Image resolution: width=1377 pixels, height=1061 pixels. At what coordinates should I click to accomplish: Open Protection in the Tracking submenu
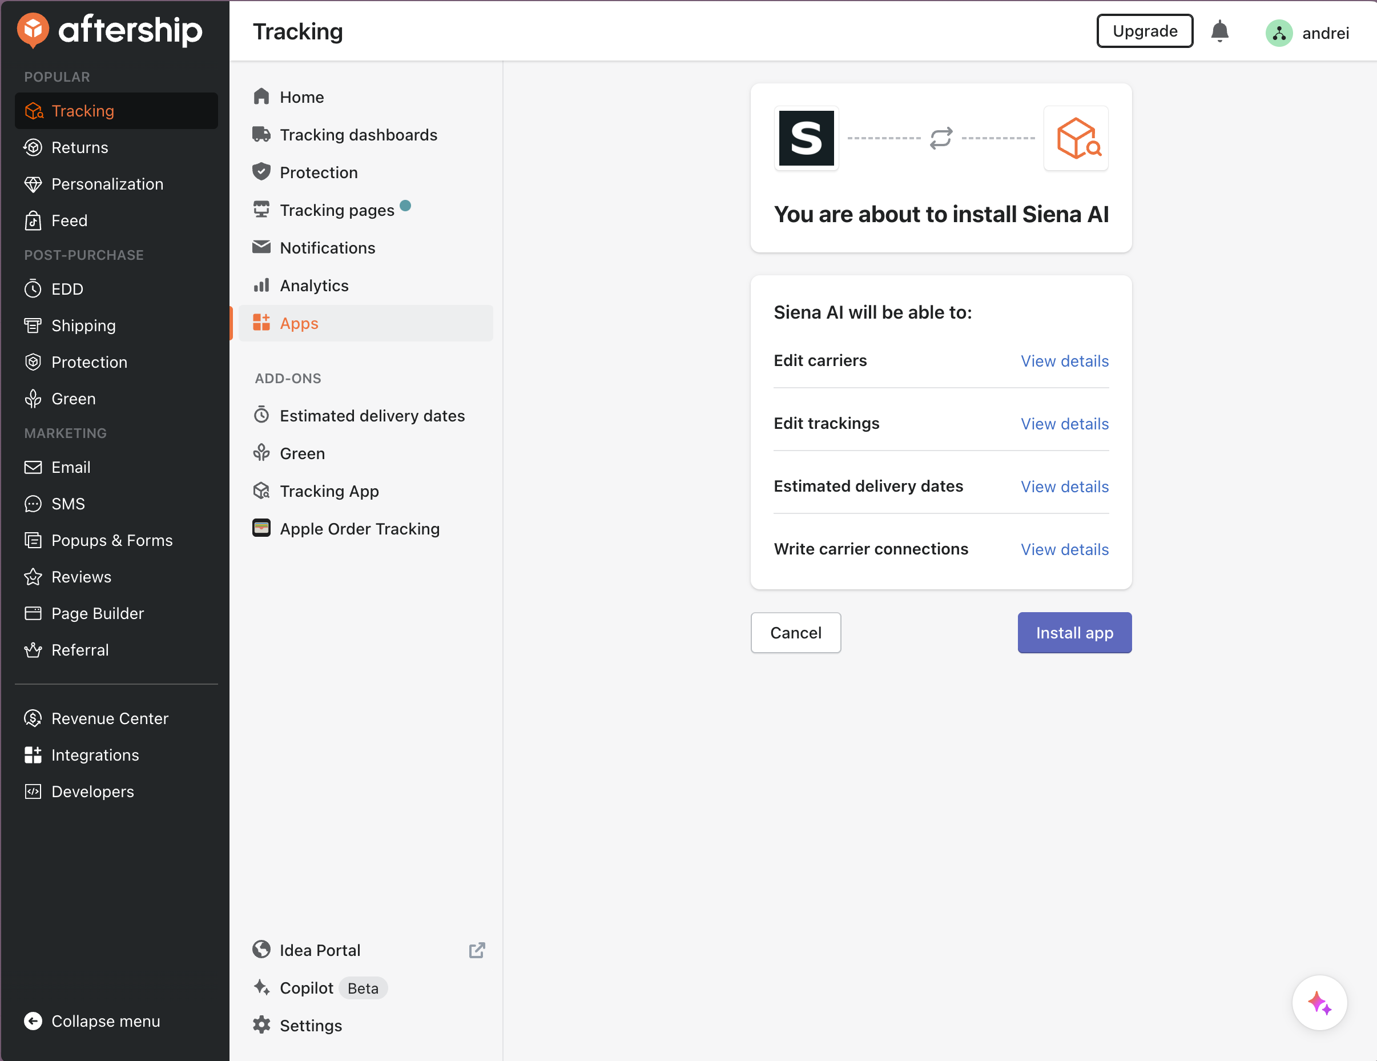pyautogui.click(x=366, y=172)
